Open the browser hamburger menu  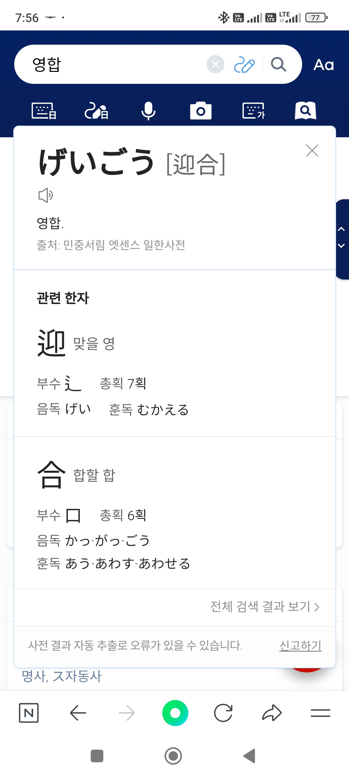[320, 713]
